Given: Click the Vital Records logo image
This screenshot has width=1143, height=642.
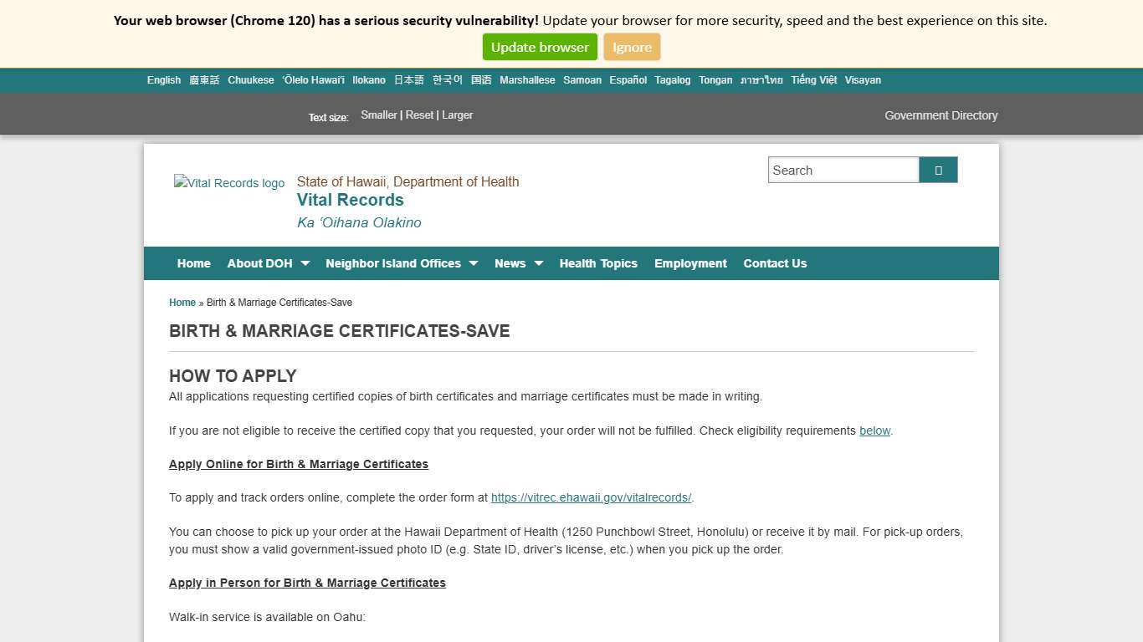Looking at the screenshot, I should [229, 183].
